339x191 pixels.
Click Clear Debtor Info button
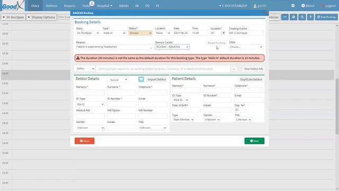click(x=253, y=69)
